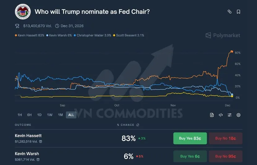Open the document icon below chart
This screenshot has width=257, height=165.
[212, 115]
